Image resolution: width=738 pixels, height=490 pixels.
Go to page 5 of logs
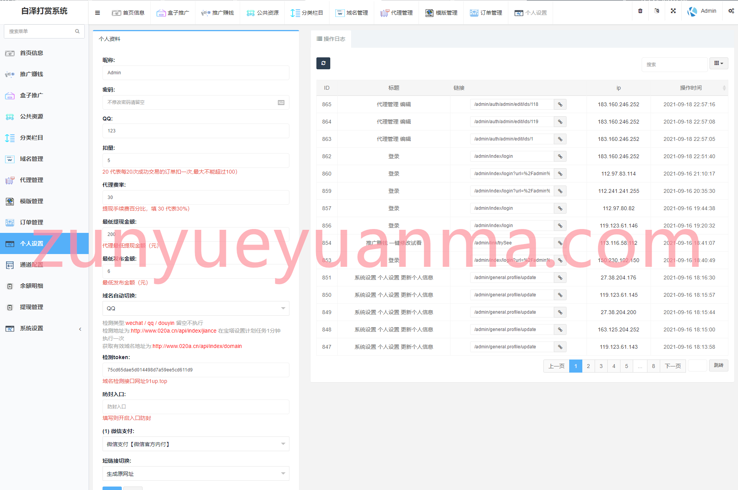point(627,366)
